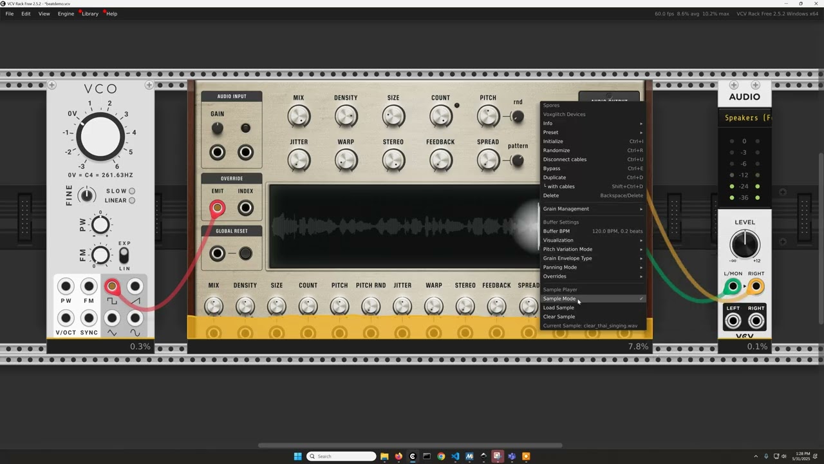Open the View menu
The height and width of the screenshot is (464, 824).
tap(44, 14)
